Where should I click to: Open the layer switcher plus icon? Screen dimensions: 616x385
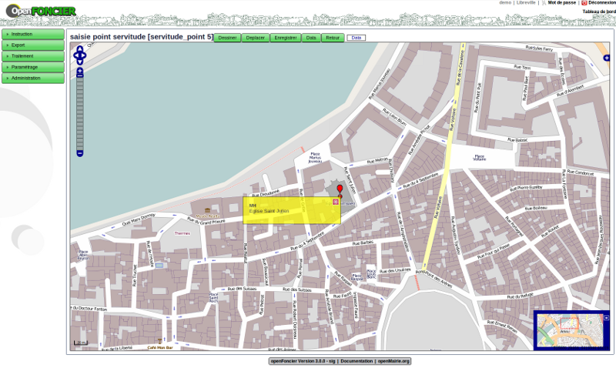click(606, 58)
